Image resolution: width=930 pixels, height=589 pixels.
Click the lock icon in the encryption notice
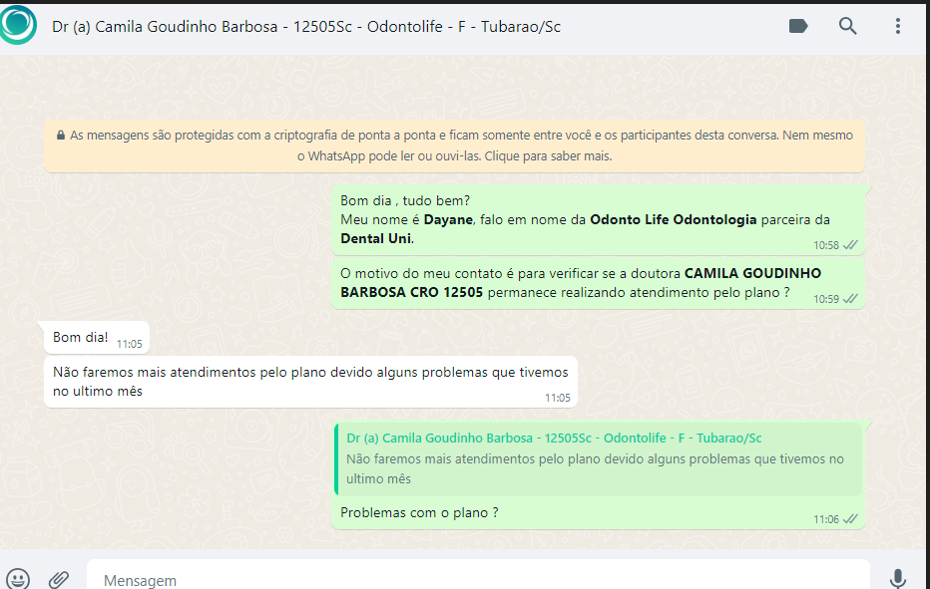(61, 136)
